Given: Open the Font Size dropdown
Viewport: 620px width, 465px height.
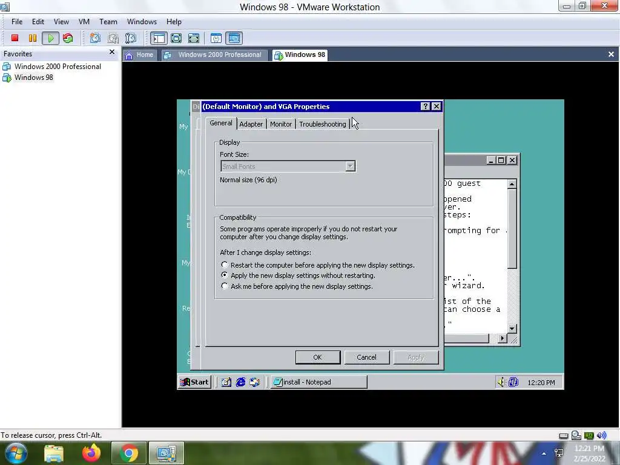Looking at the screenshot, I should point(288,167).
